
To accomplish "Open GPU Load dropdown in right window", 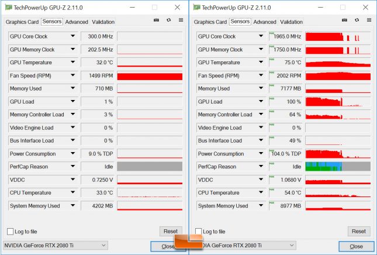I will (261, 102).
